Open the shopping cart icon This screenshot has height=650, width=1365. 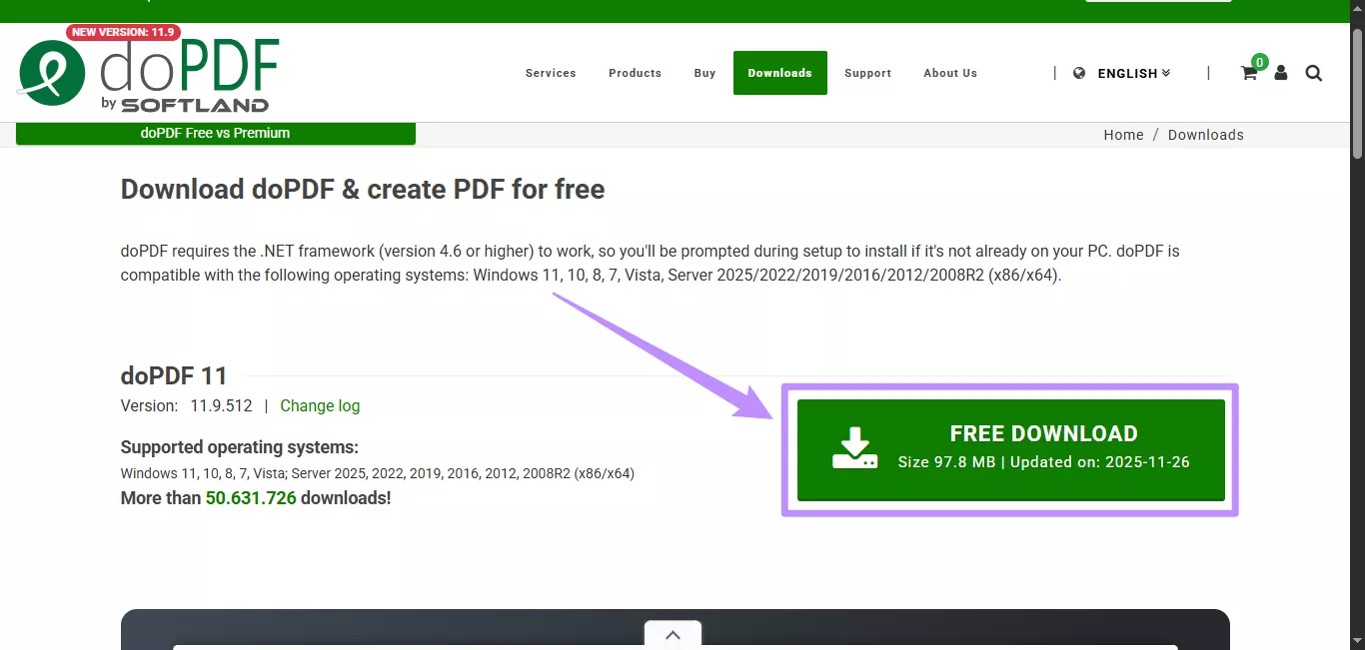(1249, 73)
